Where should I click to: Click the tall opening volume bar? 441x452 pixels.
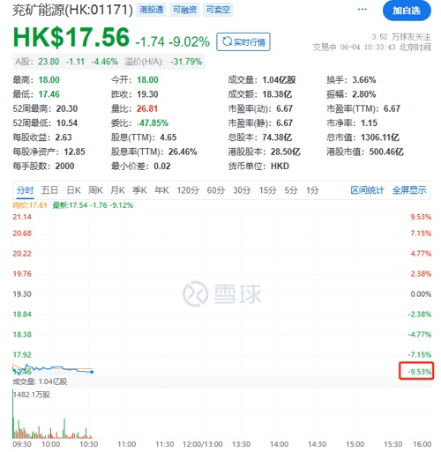(13, 414)
